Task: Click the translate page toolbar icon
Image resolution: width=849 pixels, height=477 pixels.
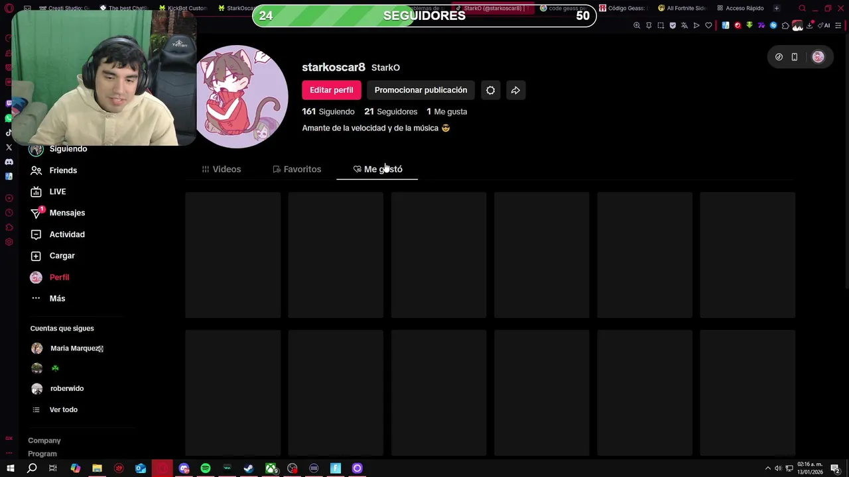Action: [685, 25]
